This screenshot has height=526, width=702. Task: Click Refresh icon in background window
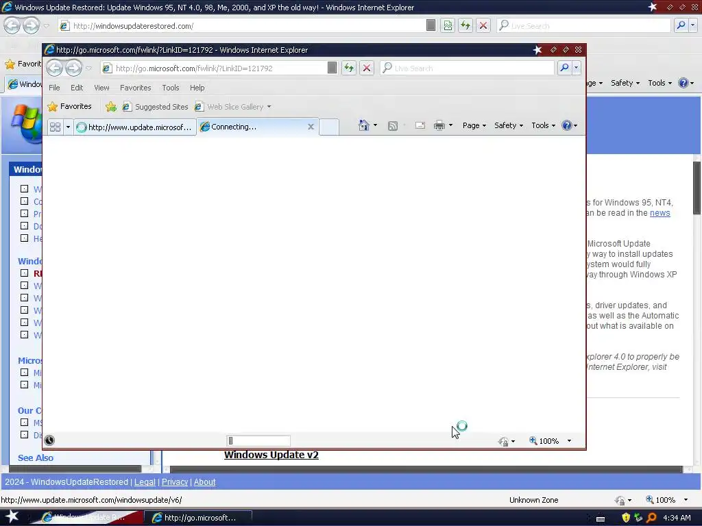[x=465, y=25]
